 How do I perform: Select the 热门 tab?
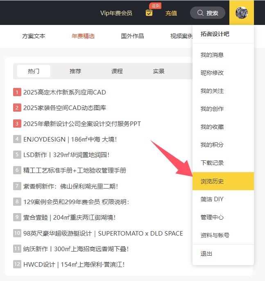pyautogui.click(x=34, y=71)
